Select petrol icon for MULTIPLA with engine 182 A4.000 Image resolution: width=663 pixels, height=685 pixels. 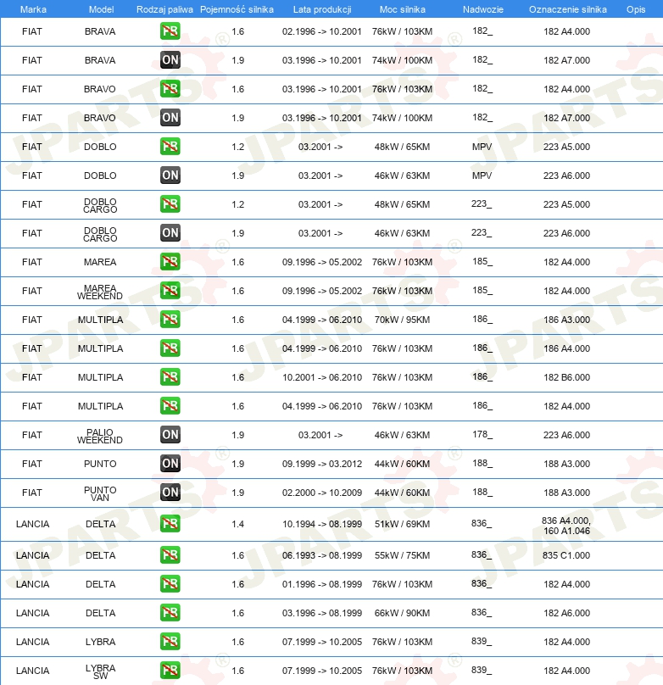(170, 406)
